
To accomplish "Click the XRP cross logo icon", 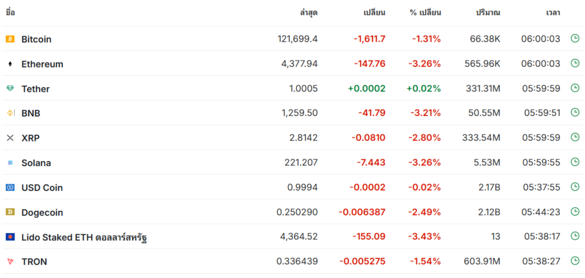I will [x=10, y=138].
